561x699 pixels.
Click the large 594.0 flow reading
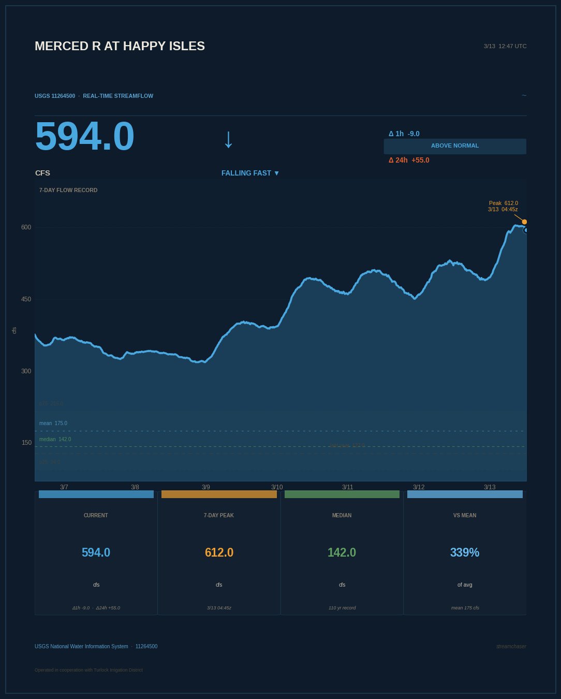click(84, 136)
